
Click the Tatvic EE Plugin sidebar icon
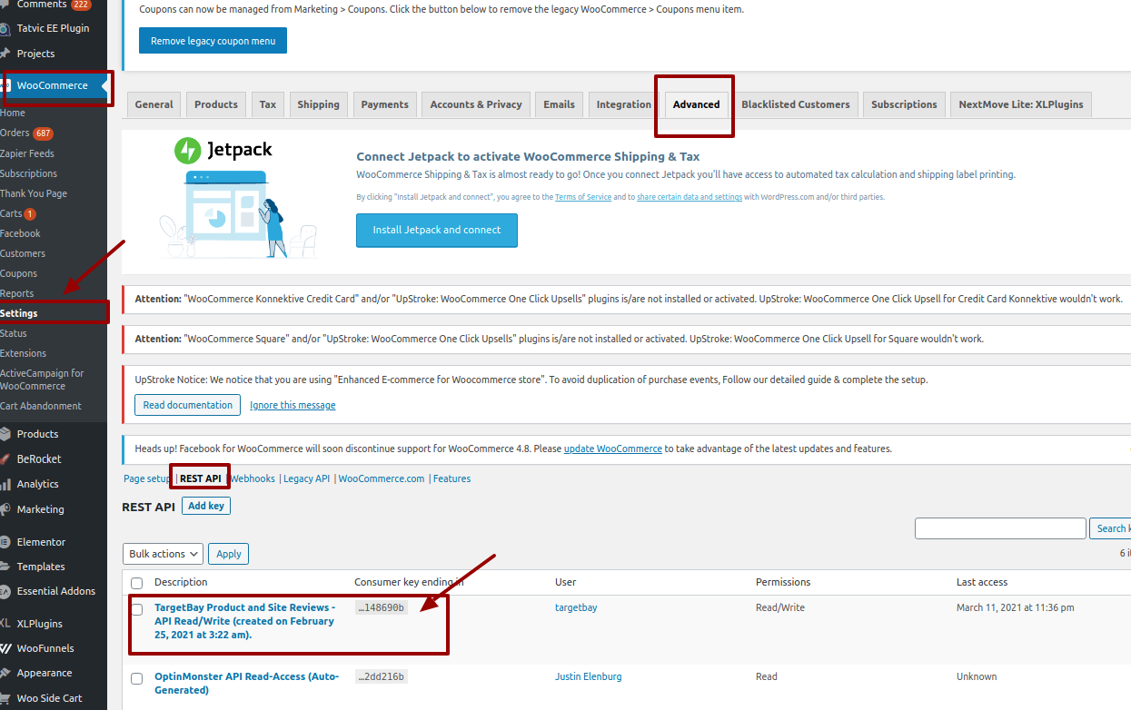coord(5,28)
